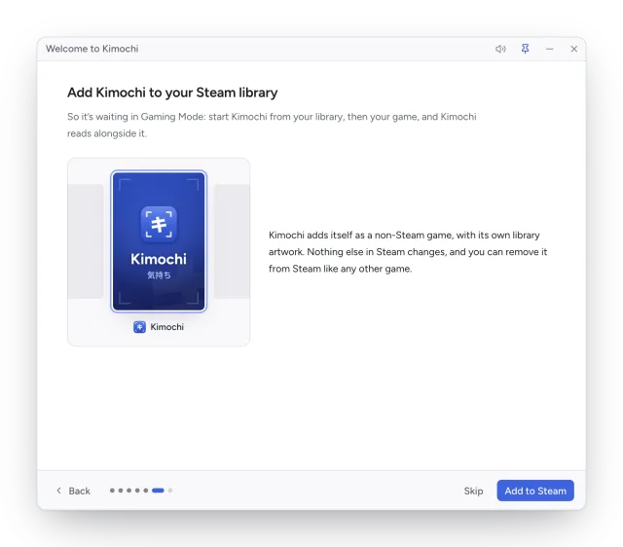Click the Add to Steam button
The width and height of the screenshot is (623, 547).
[535, 491]
